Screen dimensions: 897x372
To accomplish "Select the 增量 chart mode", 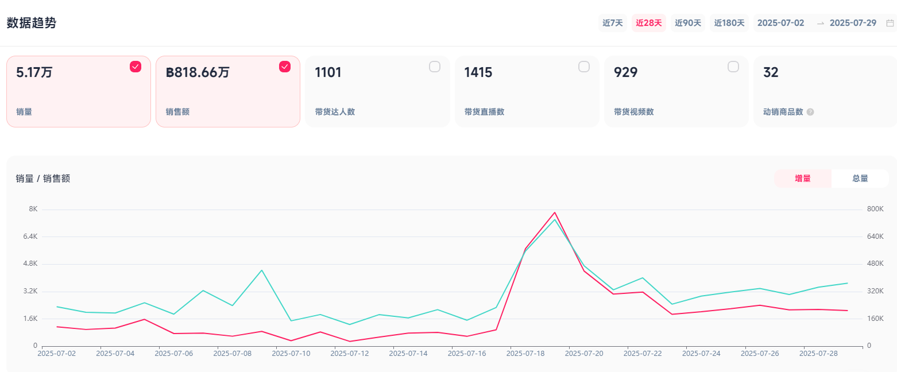I will 803,179.
